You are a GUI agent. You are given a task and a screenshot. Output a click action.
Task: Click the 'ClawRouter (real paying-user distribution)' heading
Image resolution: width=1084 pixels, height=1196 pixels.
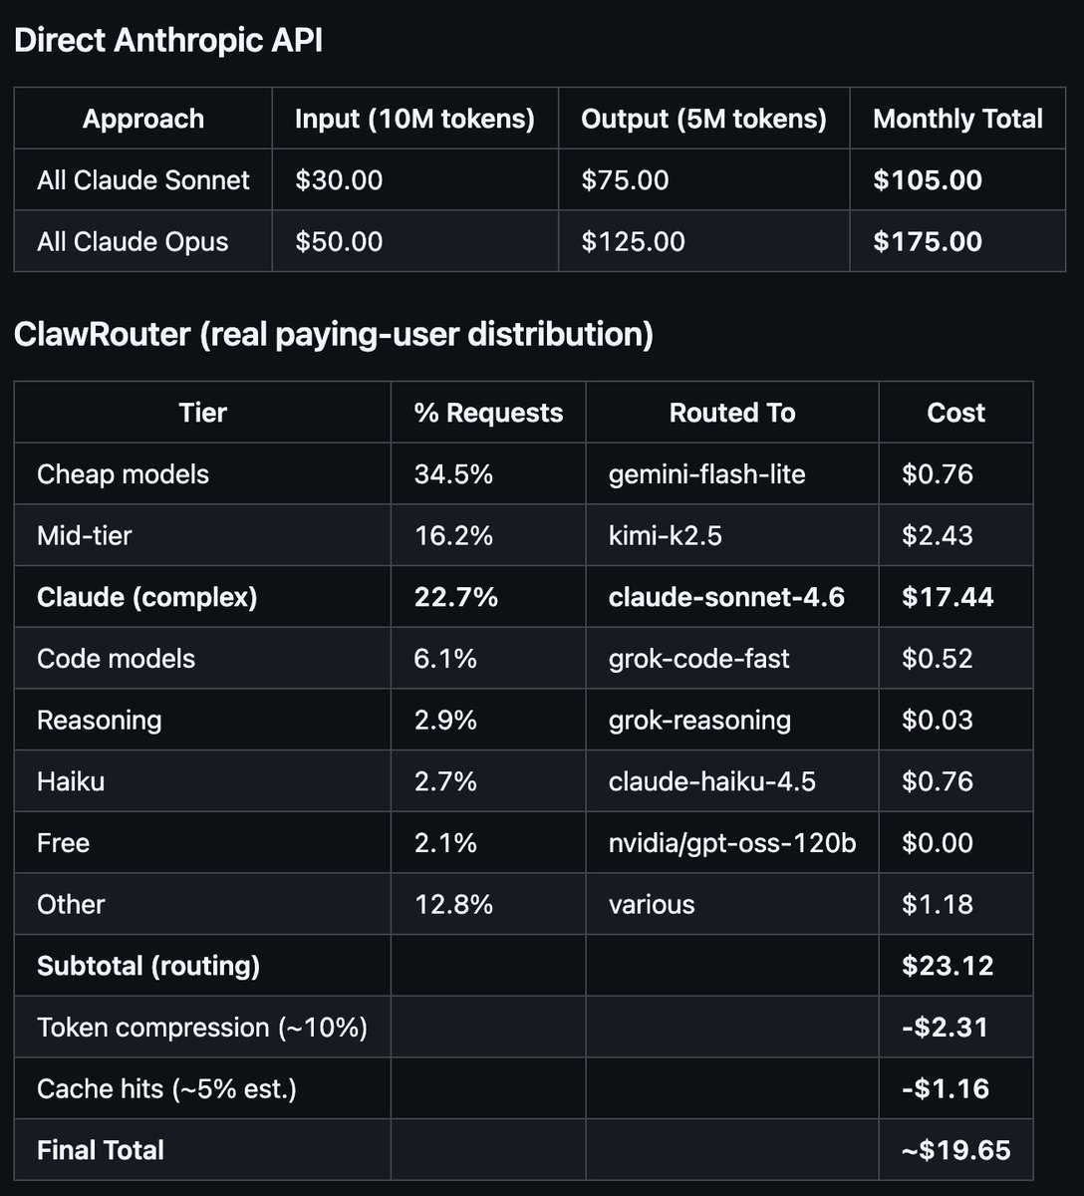(x=333, y=334)
